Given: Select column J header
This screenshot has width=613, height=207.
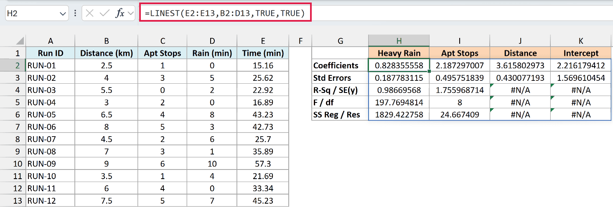Looking at the screenshot, I should tap(520, 41).
